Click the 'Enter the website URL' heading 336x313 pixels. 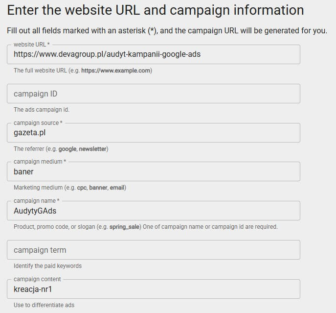(x=156, y=10)
